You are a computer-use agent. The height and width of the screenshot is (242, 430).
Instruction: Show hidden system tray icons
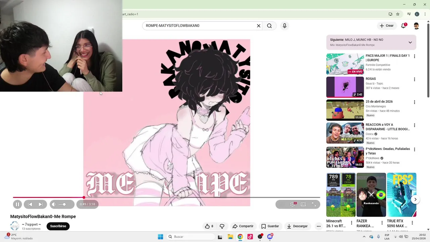(x=364, y=237)
